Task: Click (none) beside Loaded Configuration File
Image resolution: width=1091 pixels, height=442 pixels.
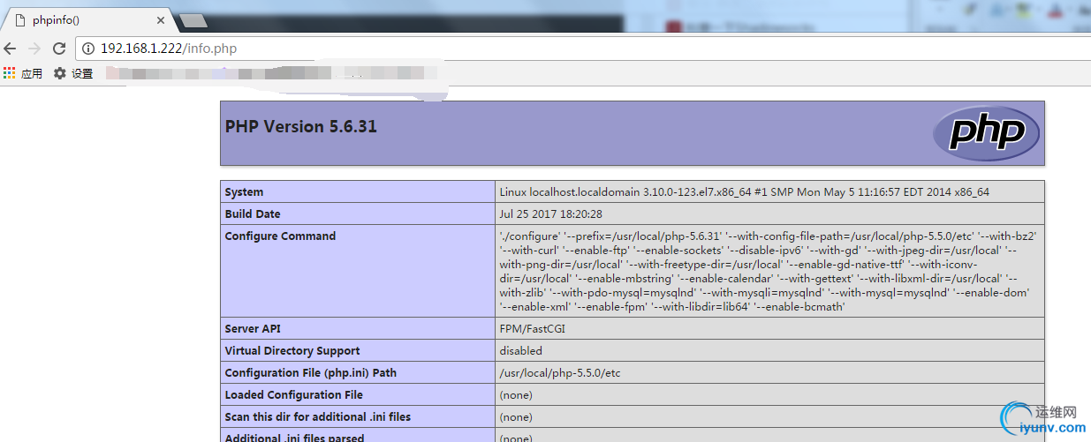Action: click(516, 394)
